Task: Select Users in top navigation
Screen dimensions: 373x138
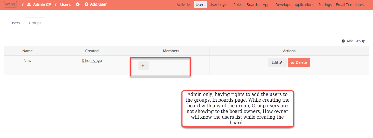Action: pos(200,5)
